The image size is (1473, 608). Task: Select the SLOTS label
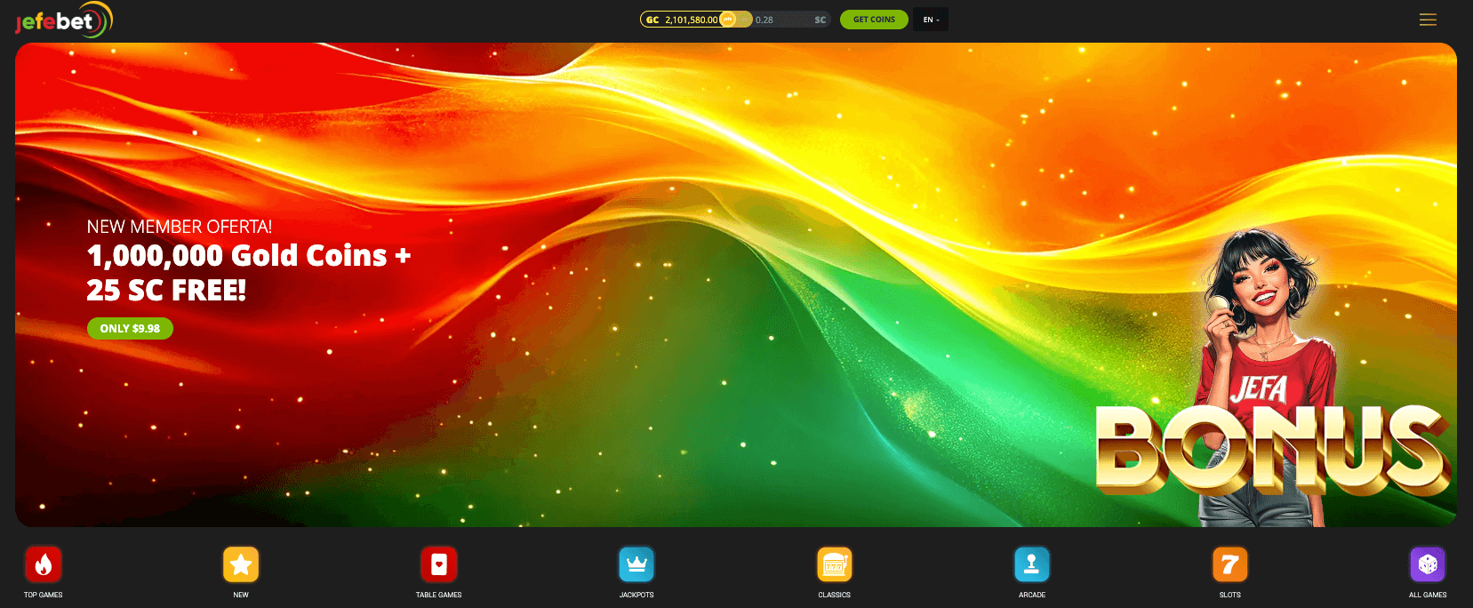(x=1230, y=595)
